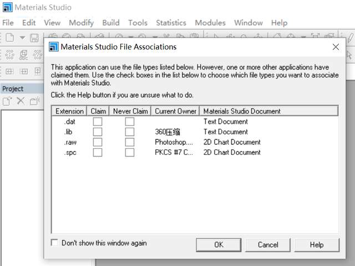The height and width of the screenshot is (266, 355).
Task: Tick the Claim checkbox for .lib
Action: click(98, 132)
